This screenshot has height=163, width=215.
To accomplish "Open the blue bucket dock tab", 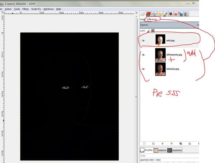I will point(181,14).
